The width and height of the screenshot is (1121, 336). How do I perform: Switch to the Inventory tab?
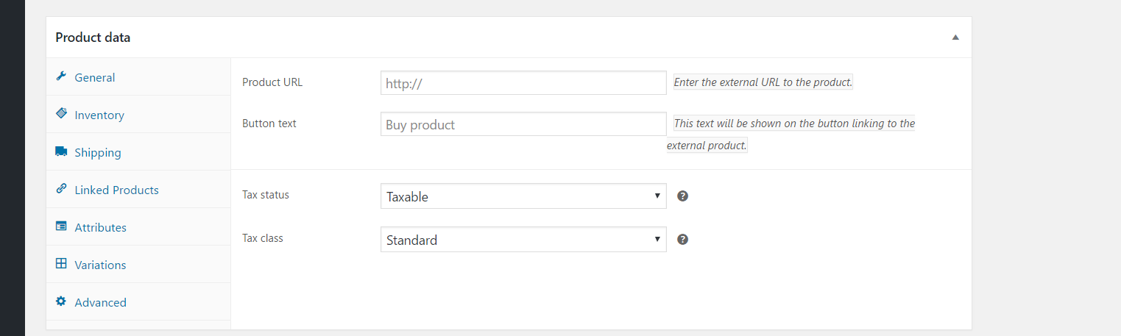click(99, 115)
